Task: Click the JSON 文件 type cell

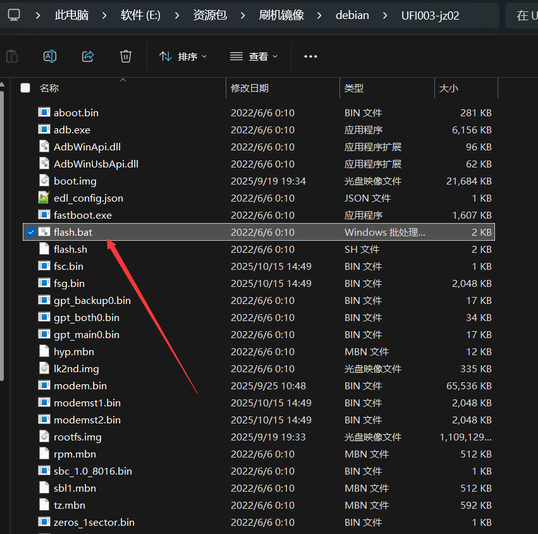Action: pyautogui.click(x=367, y=198)
